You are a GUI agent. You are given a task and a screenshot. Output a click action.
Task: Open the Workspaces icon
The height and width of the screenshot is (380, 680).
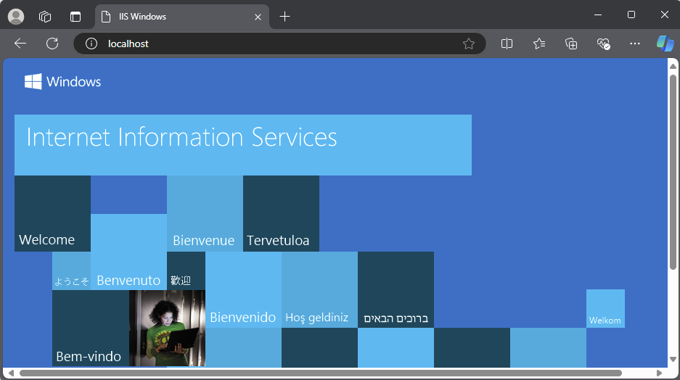pyautogui.click(x=45, y=17)
